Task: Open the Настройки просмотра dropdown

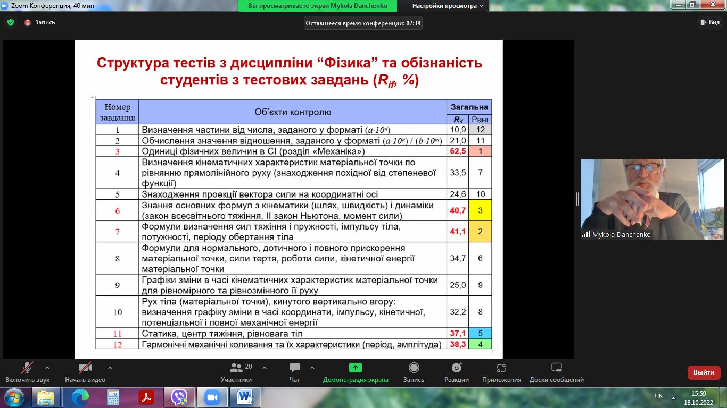Action: pyautogui.click(x=448, y=6)
